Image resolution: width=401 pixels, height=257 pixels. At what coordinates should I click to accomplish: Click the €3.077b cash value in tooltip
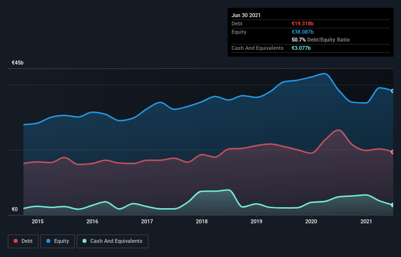pos(301,48)
